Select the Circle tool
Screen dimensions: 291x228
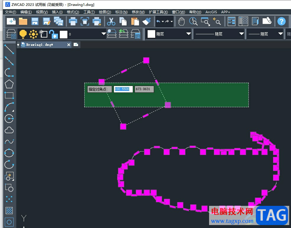9,119
